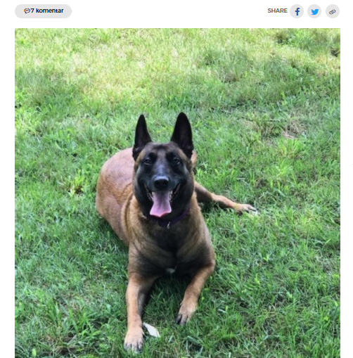Click the SHARE label text
Image resolution: width=353 pixels, height=358 pixels.
pos(277,11)
